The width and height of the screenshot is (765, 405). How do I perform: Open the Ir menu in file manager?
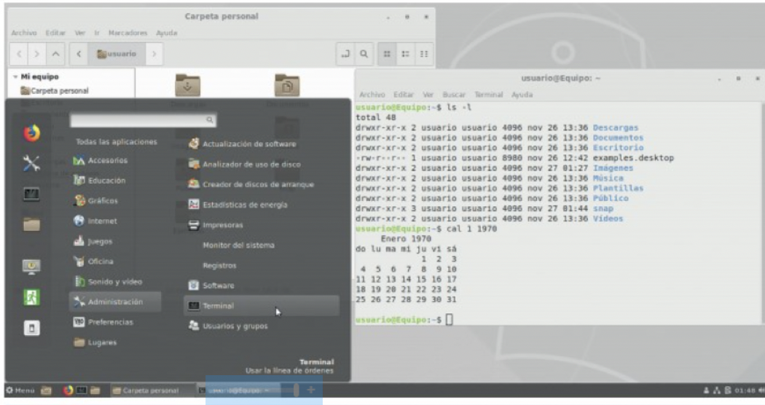97,33
